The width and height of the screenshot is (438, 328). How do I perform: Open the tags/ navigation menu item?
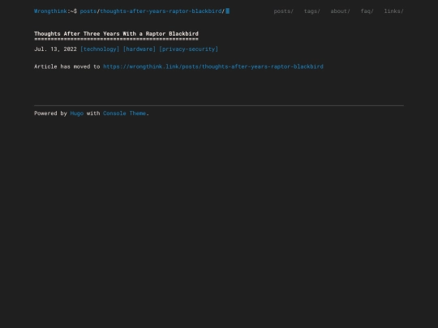click(312, 11)
